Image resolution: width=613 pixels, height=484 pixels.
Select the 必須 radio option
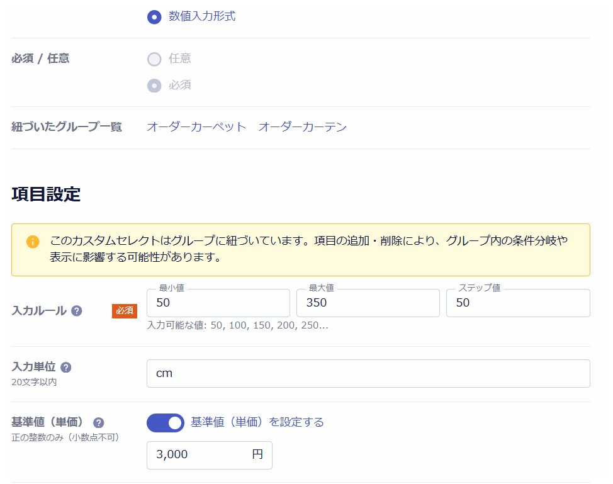click(154, 86)
